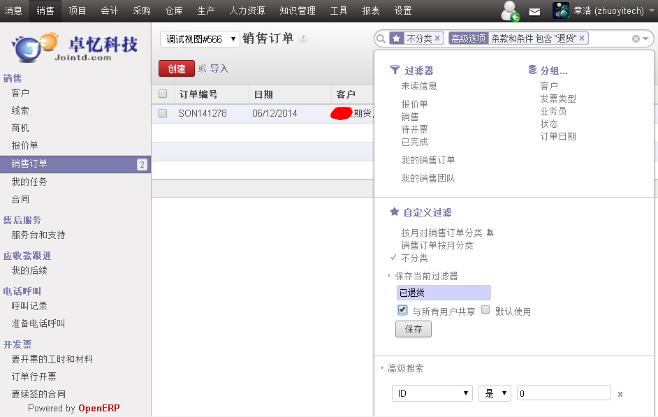The width and height of the screenshot is (658, 417).
Task: Click the help icon next to 销售订单 title
Action: click(x=303, y=39)
